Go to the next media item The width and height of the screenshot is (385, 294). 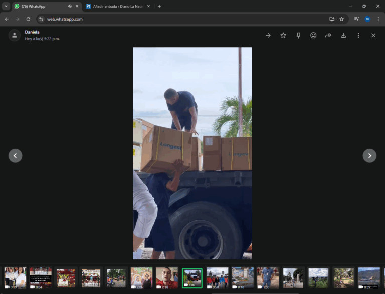click(369, 156)
